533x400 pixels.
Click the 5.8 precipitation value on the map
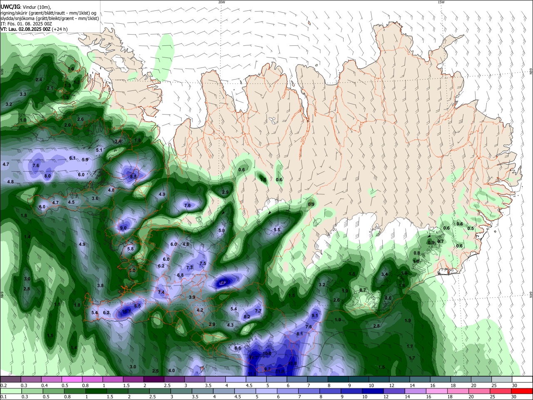click(x=130, y=249)
